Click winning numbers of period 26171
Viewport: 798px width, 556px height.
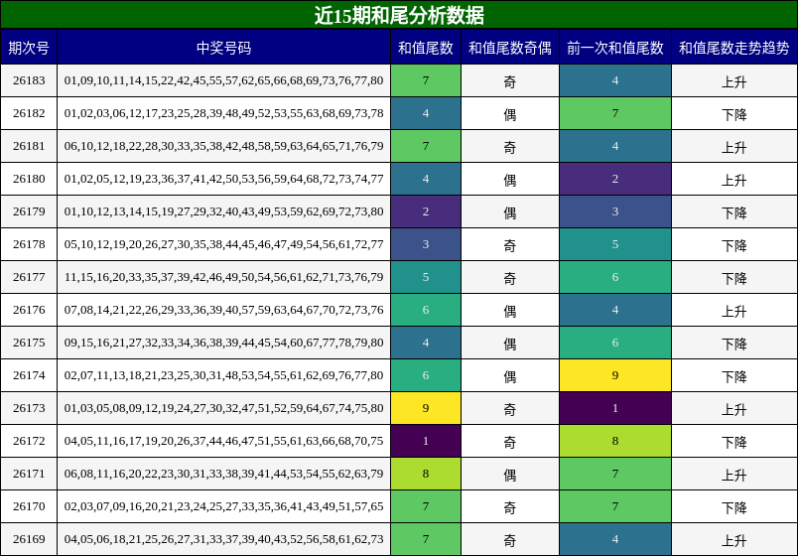224,474
